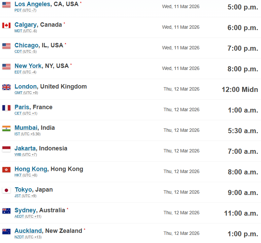Click the Canada flag icon next to Calgary
261x243 pixels.
click(x=6, y=25)
